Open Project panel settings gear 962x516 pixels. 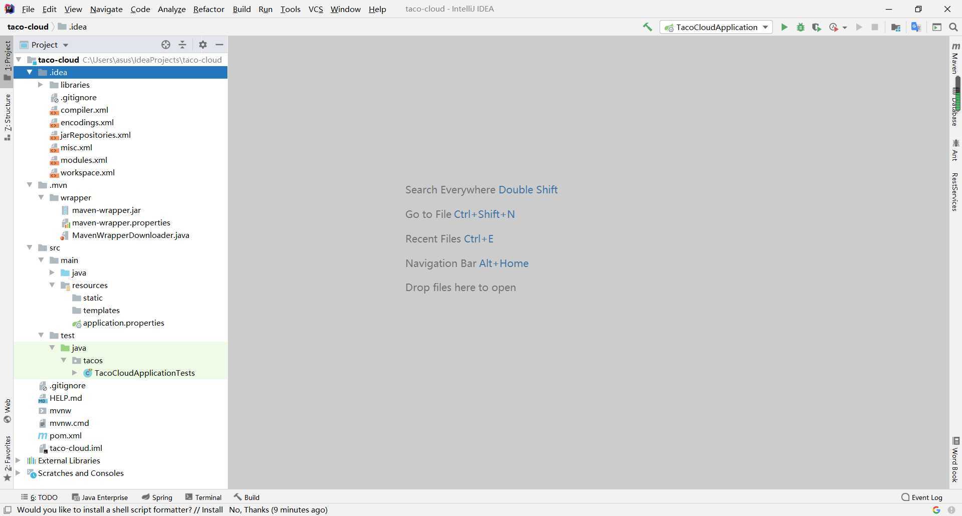tap(203, 45)
